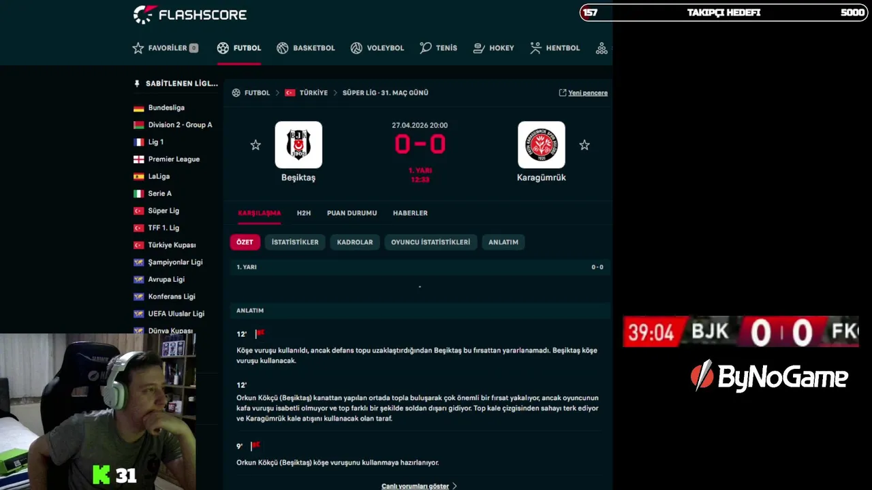Open Türkiye Kupası in pinned leagues
Viewport: 872px width, 490px height.
(x=172, y=245)
